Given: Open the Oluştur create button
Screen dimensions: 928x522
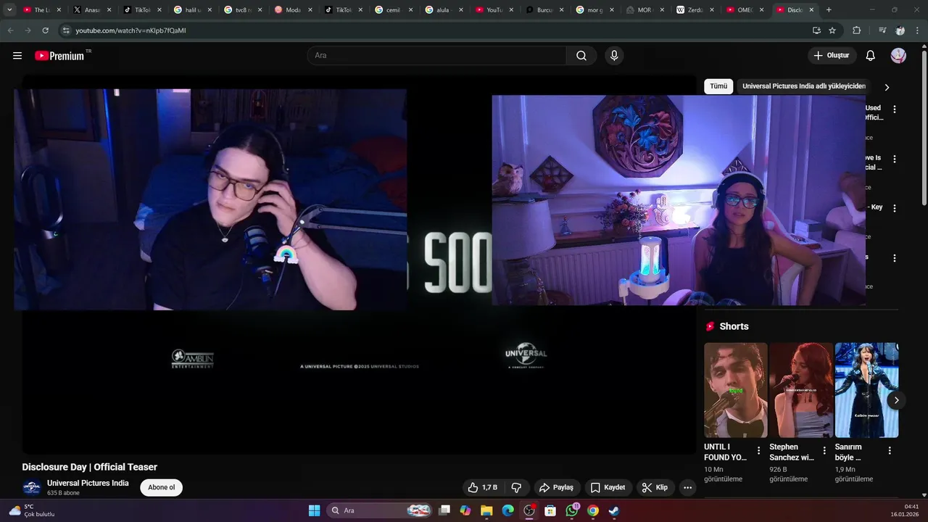Looking at the screenshot, I should (x=832, y=56).
